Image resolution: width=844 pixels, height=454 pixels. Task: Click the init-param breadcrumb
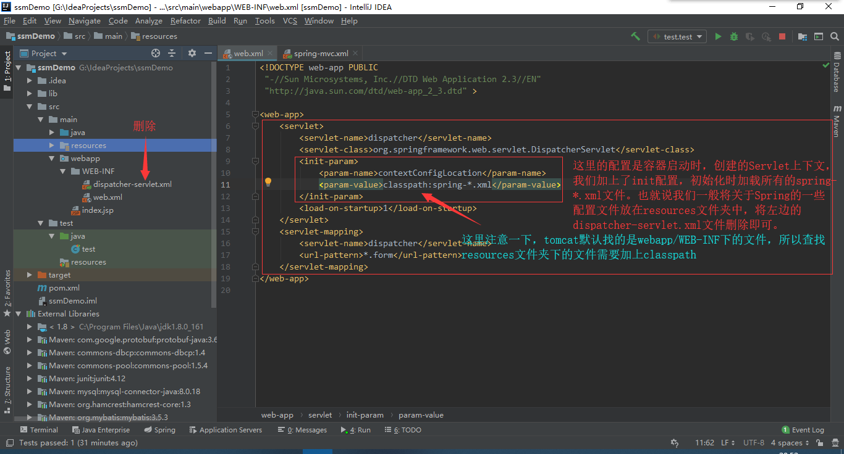pyautogui.click(x=365, y=415)
